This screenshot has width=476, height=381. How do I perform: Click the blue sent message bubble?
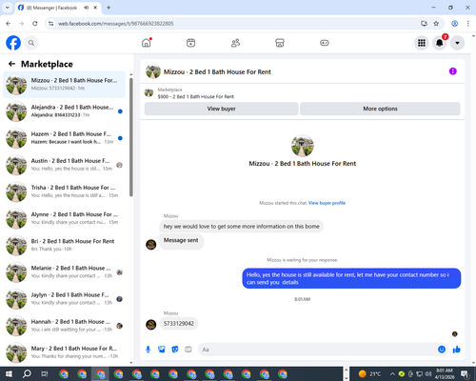coord(351,278)
